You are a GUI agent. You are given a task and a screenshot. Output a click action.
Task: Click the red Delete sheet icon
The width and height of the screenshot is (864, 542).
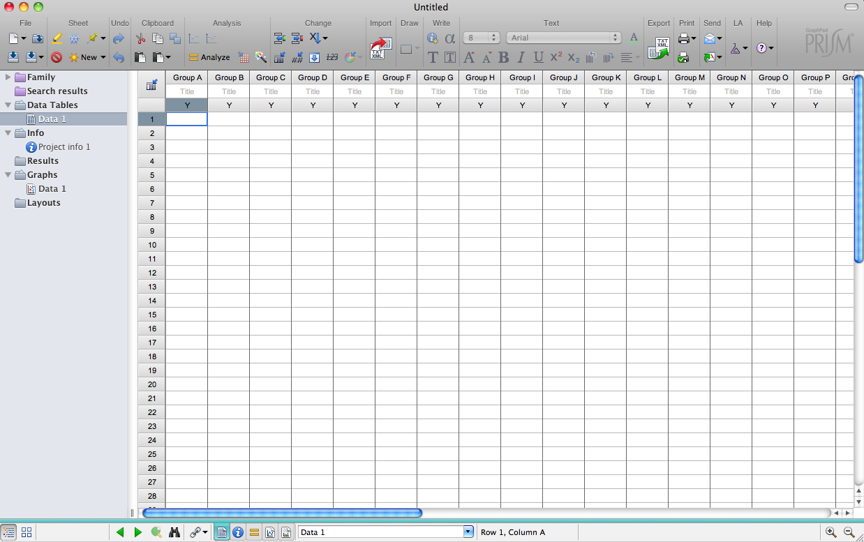coord(57,57)
